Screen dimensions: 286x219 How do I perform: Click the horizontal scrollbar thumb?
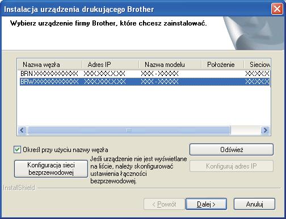point(129,130)
